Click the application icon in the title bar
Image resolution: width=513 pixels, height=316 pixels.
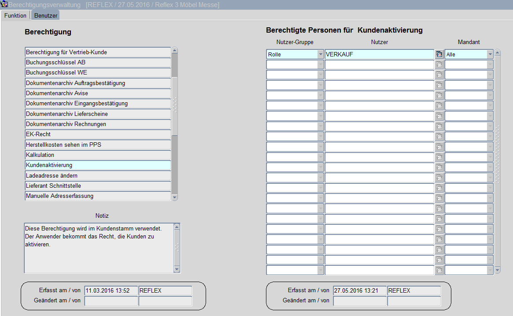pos(4,5)
